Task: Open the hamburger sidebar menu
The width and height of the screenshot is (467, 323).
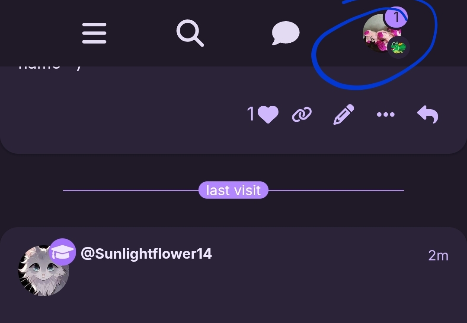Action: pyautogui.click(x=94, y=33)
